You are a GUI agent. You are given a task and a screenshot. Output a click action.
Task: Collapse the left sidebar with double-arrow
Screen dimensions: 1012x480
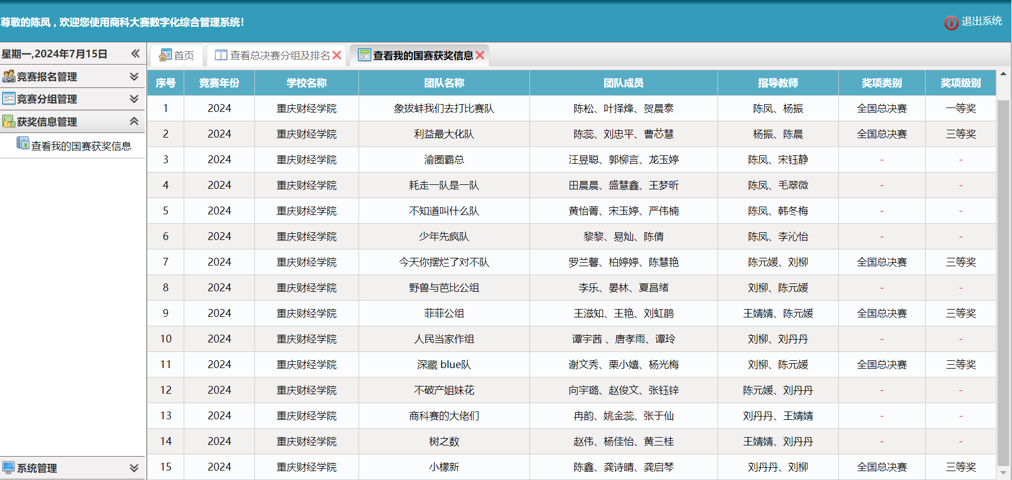(x=135, y=53)
